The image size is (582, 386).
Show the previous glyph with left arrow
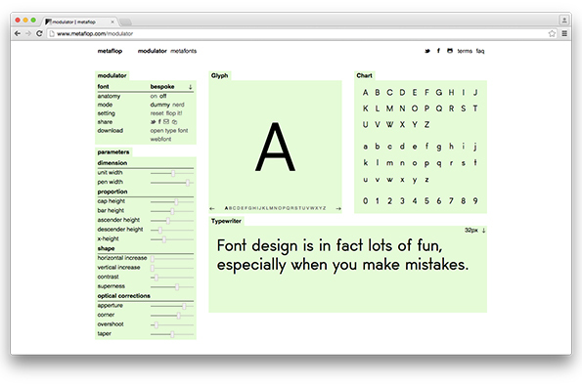click(x=212, y=208)
